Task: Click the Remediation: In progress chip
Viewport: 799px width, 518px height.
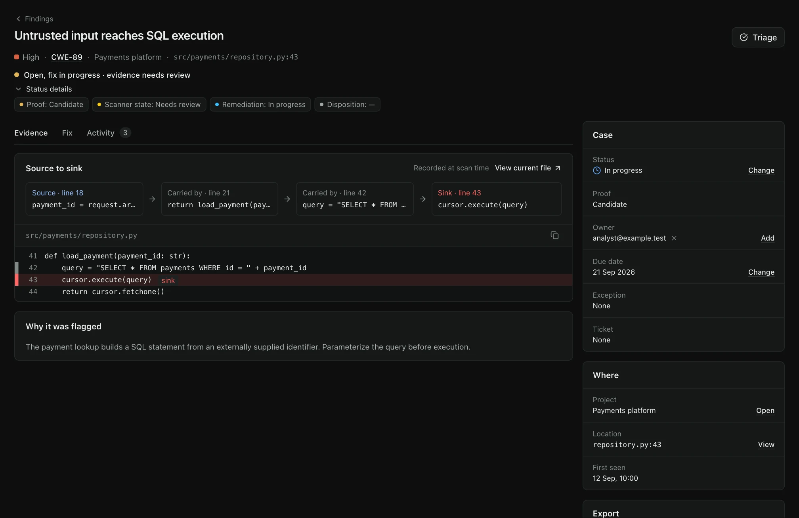Action: click(260, 105)
